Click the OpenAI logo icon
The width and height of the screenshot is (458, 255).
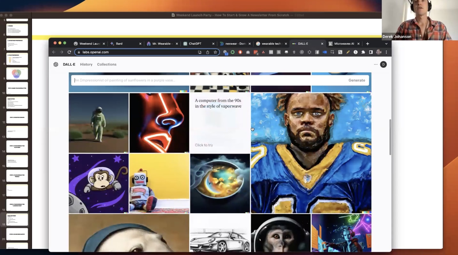click(56, 64)
